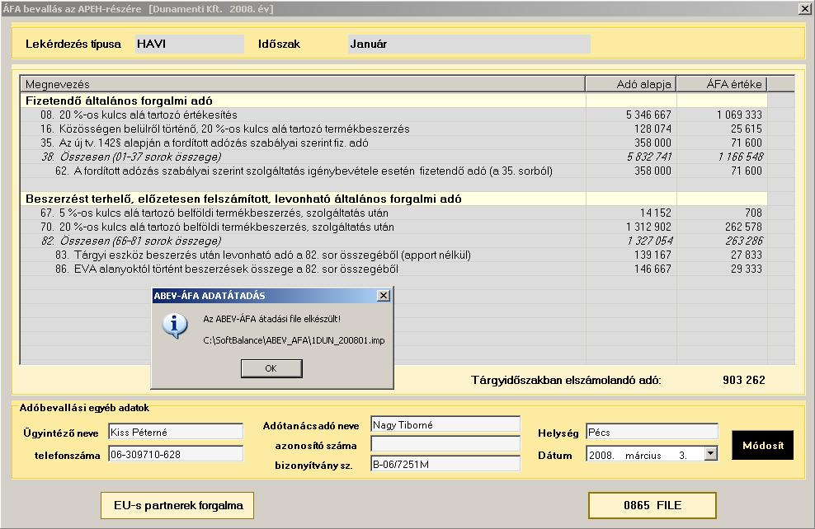Click the information icon in the dialog
This screenshot has height=529, width=815.
[175, 327]
